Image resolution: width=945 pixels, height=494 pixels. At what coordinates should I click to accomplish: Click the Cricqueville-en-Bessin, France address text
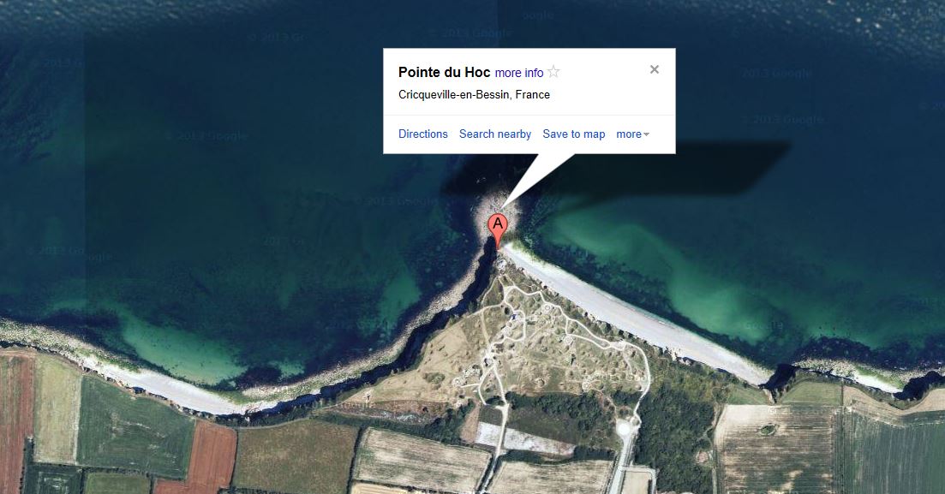[x=474, y=94]
